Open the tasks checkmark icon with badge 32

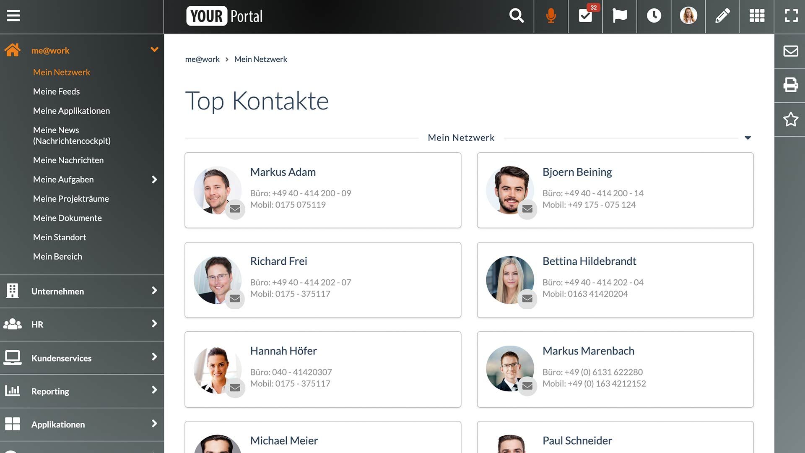(x=585, y=16)
